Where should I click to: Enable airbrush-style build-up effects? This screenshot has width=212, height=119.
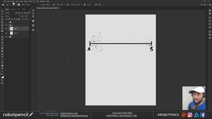[x=68, y=5]
